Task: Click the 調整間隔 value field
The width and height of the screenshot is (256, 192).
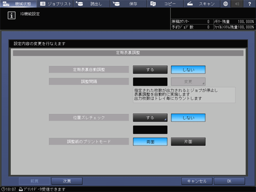Action: tap(150, 82)
